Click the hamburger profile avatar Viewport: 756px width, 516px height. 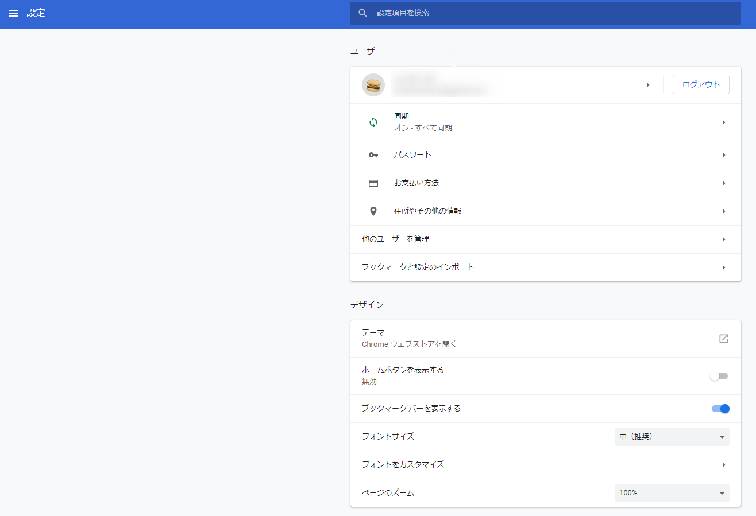click(x=373, y=85)
